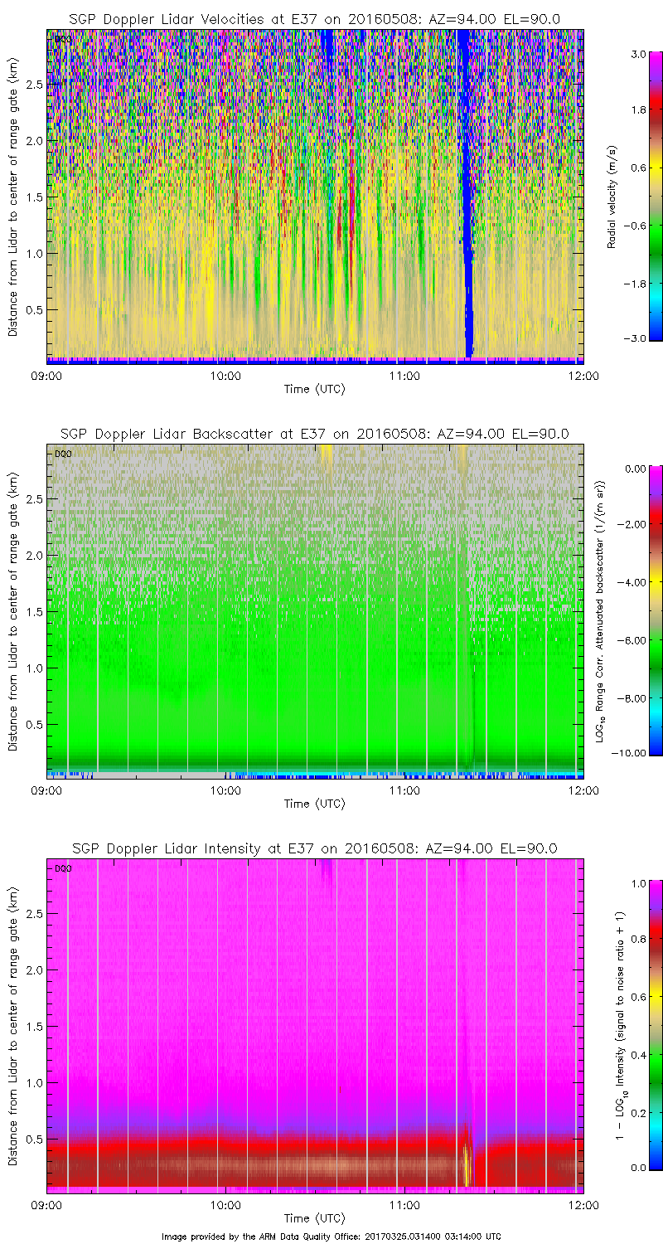Click the Backscatter plot's vertical distance axis label
This screenshot has width=663, height=1244.
[13, 610]
